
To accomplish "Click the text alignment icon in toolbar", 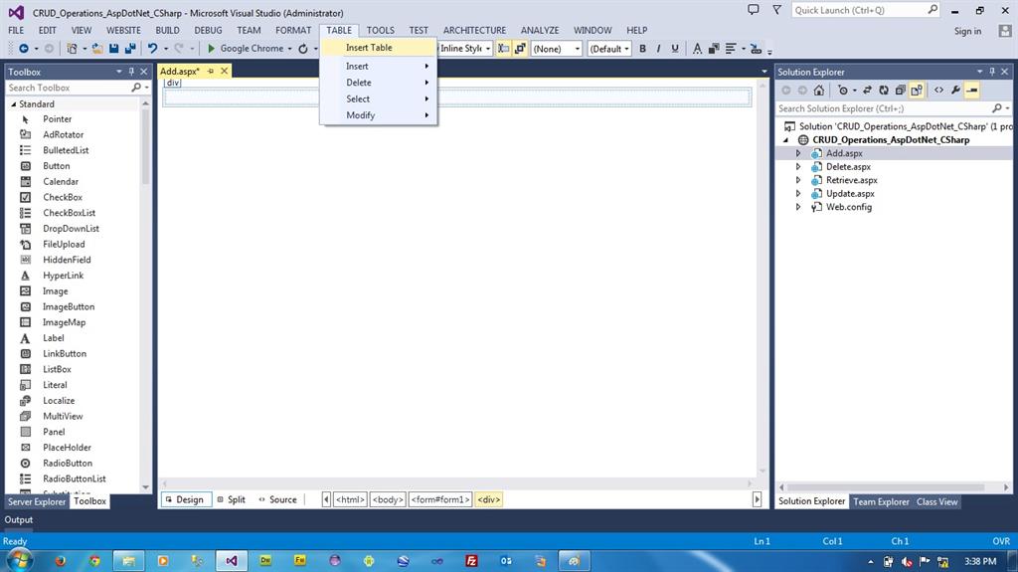I will coord(731,49).
